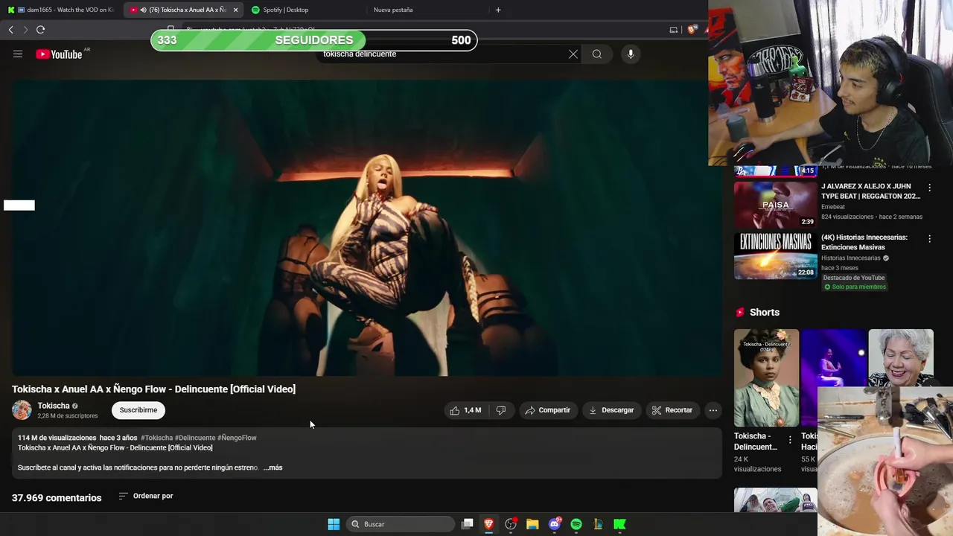Image resolution: width=953 pixels, height=536 pixels.
Task: Open J ALVAREZ X ALEJO type beat thumbnail
Action: coord(775,205)
